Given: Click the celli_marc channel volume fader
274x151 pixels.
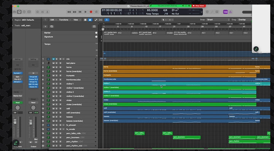Looking at the screenshot, I should (15, 121).
